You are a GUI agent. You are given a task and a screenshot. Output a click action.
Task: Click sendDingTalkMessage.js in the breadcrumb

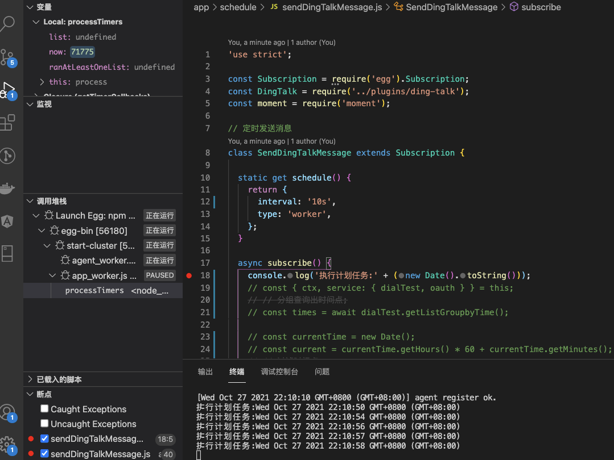point(332,7)
